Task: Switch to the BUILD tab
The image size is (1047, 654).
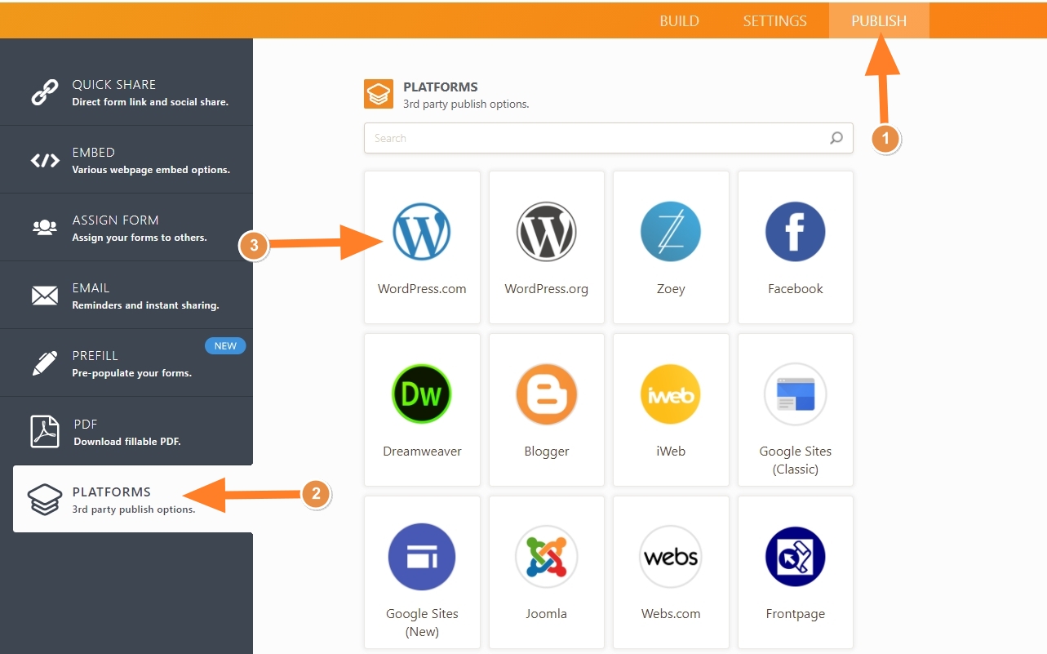Action: pos(679,21)
